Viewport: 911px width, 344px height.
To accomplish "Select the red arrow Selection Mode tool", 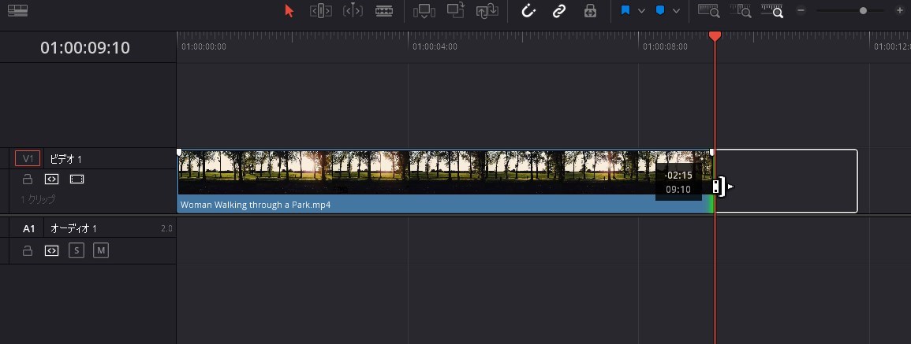I will 289,10.
